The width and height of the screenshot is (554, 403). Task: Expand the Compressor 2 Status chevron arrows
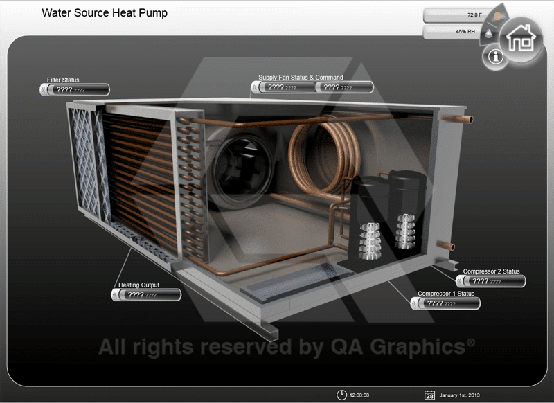click(x=459, y=281)
